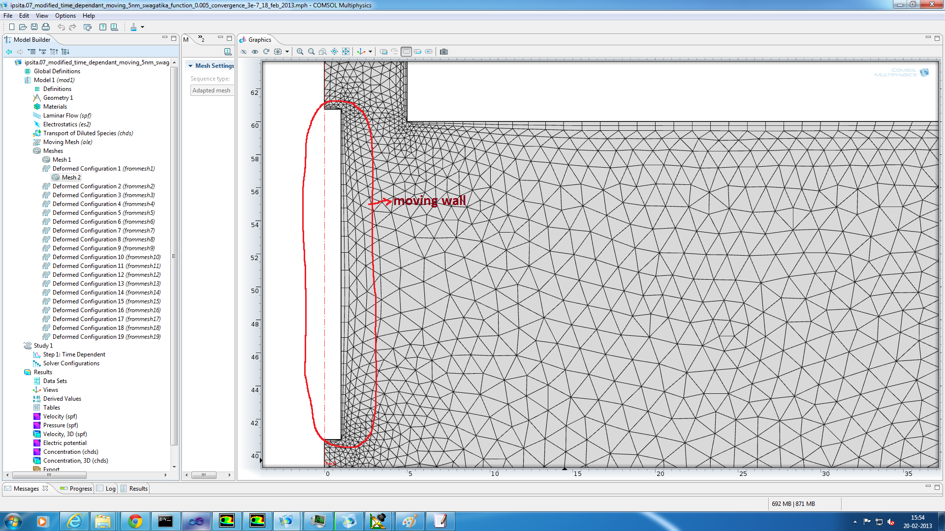945x531 pixels.
Task: Collapse the Mesh Settings section
Action: [x=190, y=66]
